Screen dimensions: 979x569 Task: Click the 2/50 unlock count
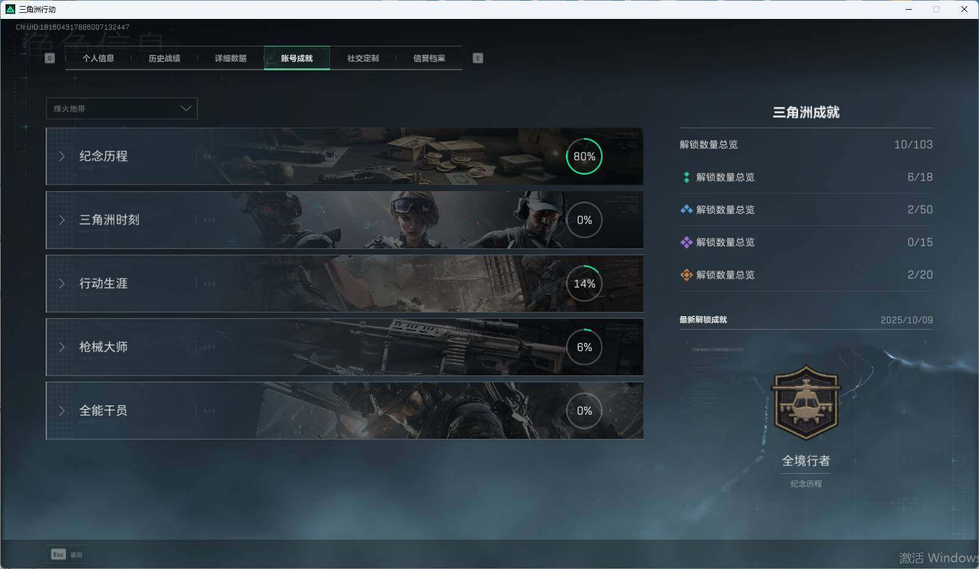[920, 209]
